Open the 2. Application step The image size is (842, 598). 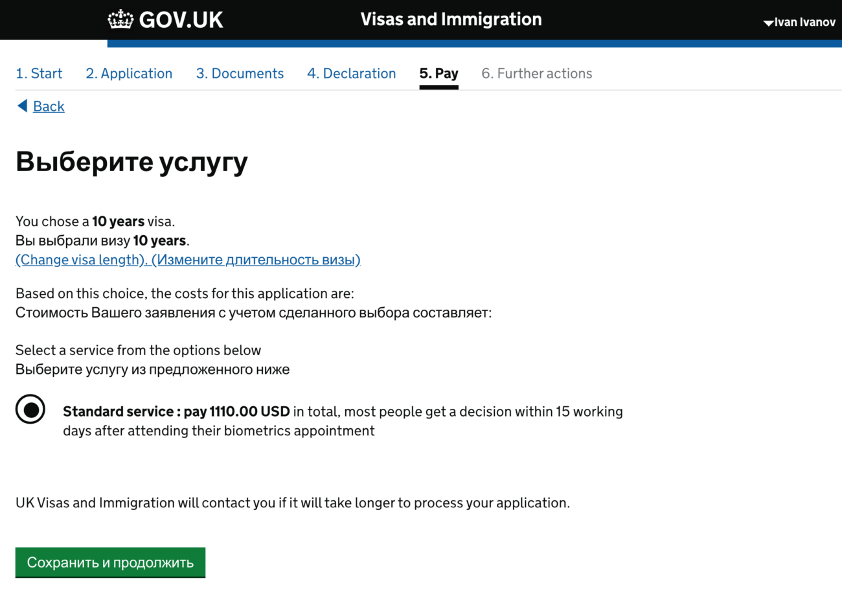[129, 74]
